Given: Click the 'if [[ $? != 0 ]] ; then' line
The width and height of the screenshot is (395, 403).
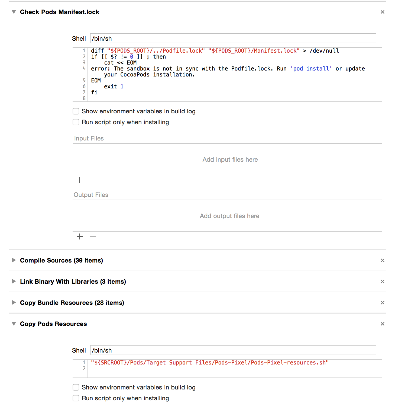Looking at the screenshot, I should pos(128,57).
